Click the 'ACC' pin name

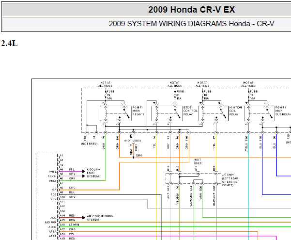[53, 218]
